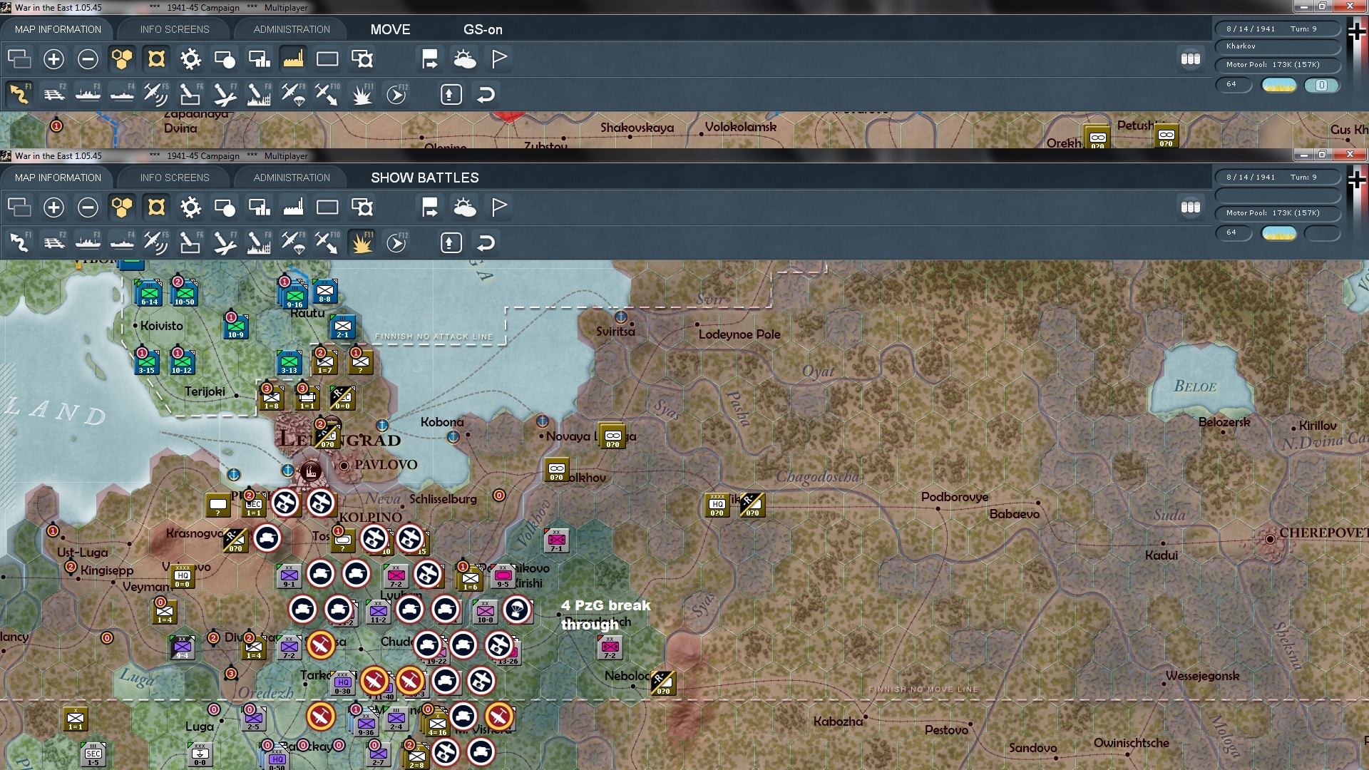Open gear preferences icon in lower window

pyautogui.click(x=190, y=207)
